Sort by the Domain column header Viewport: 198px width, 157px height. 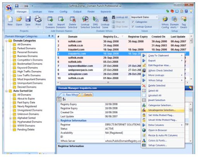73,37
